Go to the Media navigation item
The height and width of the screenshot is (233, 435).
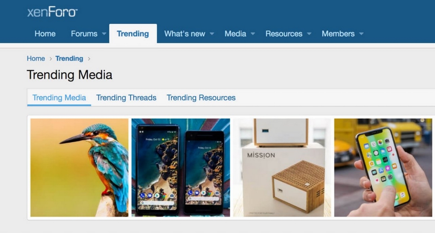click(x=235, y=34)
